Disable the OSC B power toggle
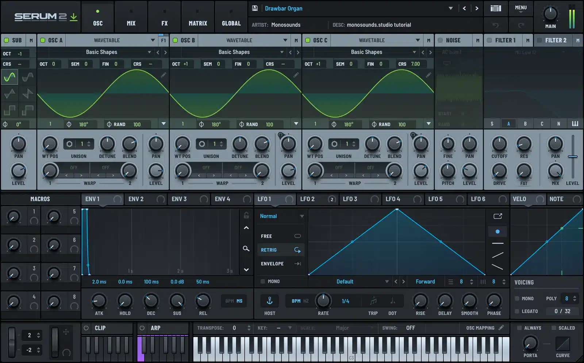This screenshot has height=363, width=584. pyautogui.click(x=175, y=40)
